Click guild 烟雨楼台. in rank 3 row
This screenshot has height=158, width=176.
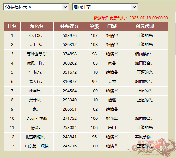(144, 54)
